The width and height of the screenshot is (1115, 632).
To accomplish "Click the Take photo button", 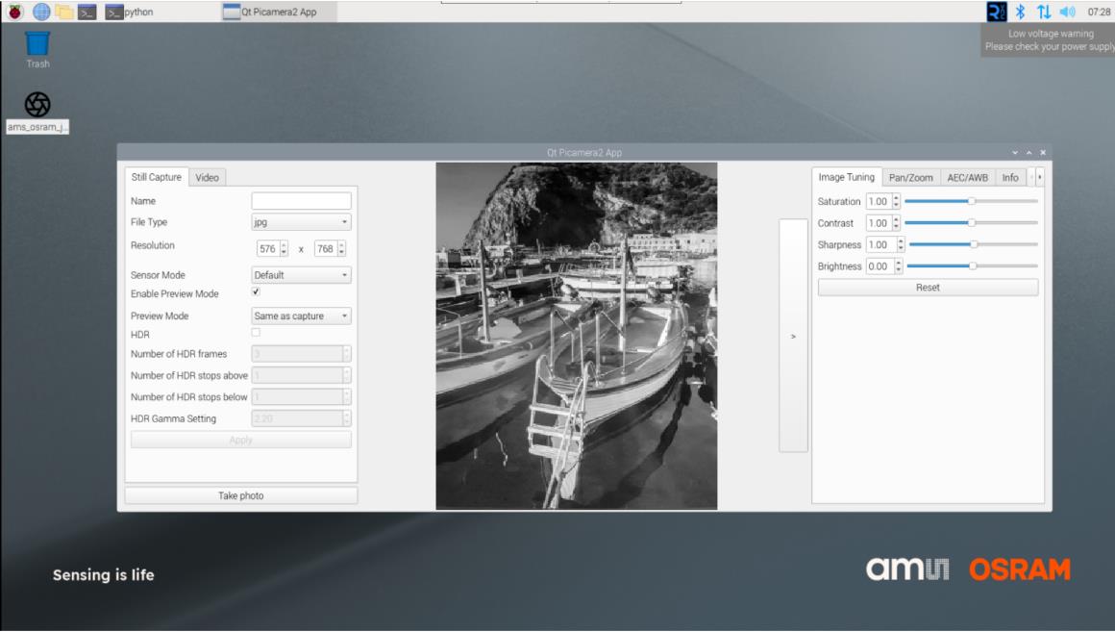I will (240, 495).
